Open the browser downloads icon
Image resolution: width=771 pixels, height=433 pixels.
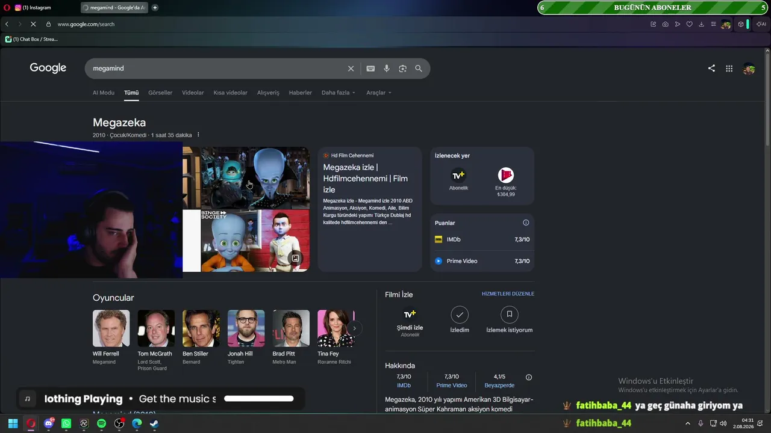(x=701, y=24)
